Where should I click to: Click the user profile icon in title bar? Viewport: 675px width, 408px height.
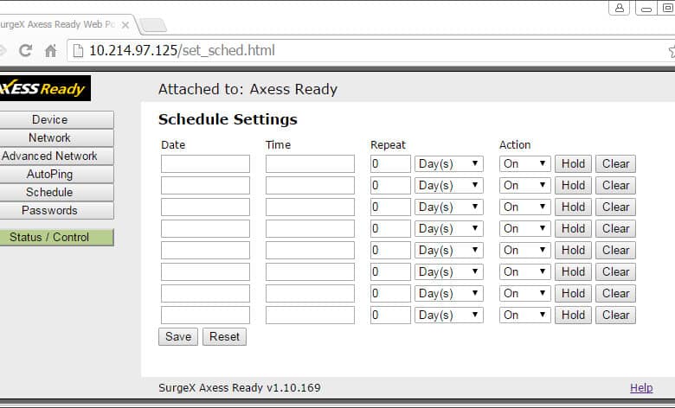click(x=619, y=8)
